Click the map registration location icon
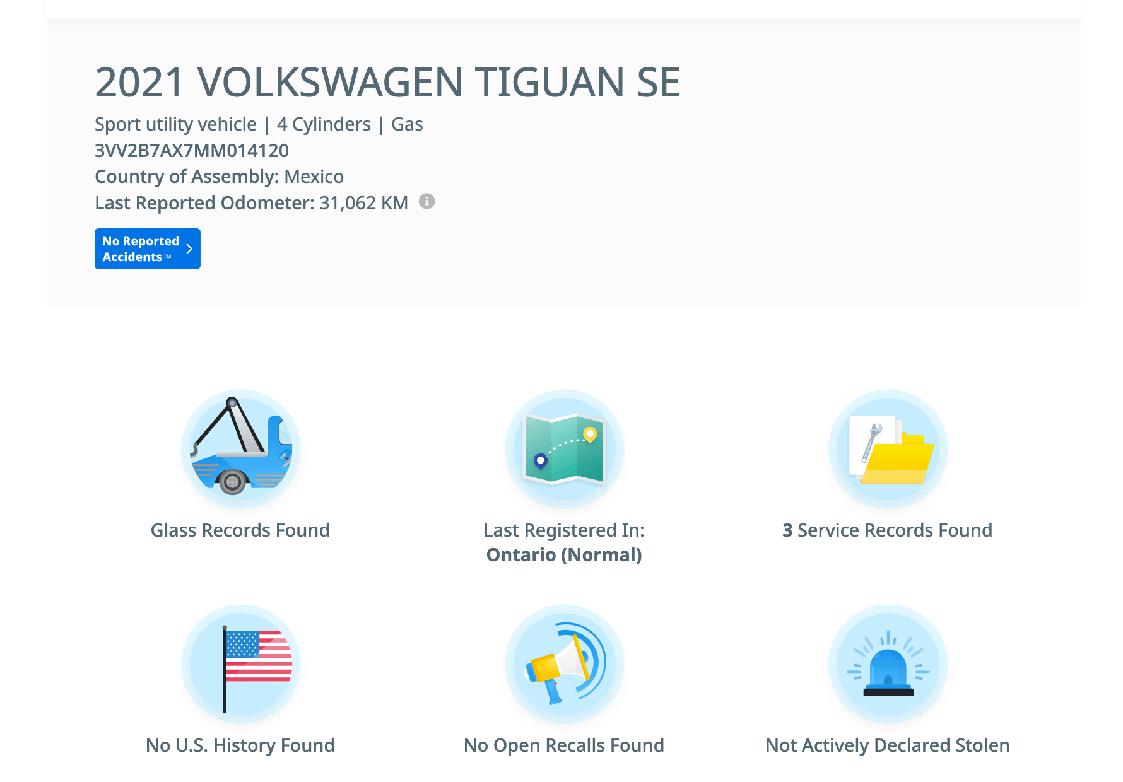This screenshot has height=782, width=1123. click(564, 449)
